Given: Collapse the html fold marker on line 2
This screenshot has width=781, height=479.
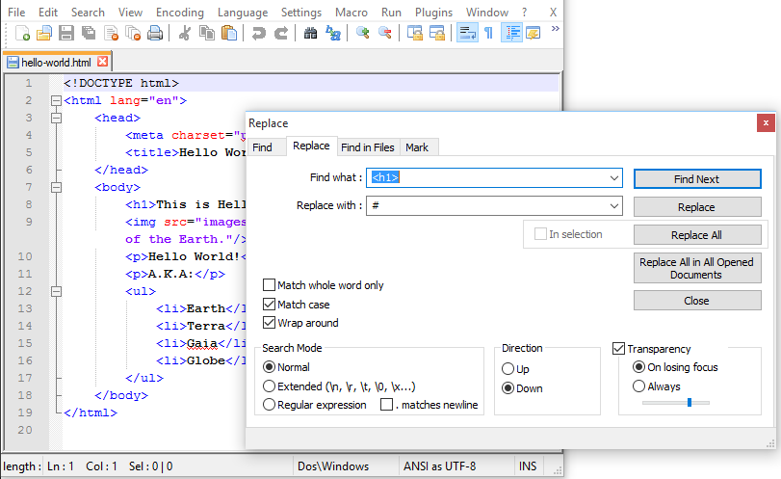Looking at the screenshot, I should tap(56, 100).
